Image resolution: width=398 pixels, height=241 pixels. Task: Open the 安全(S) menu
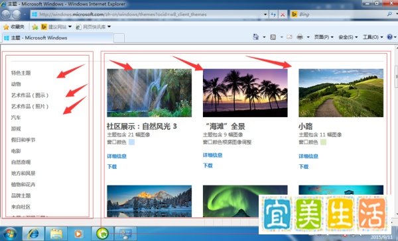tap(348, 37)
